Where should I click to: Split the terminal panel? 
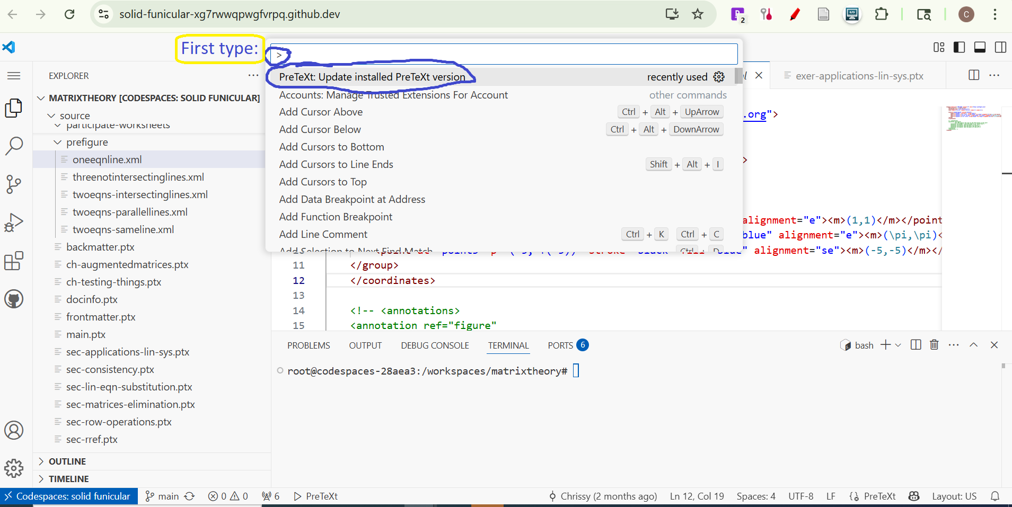[x=916, y=345]
